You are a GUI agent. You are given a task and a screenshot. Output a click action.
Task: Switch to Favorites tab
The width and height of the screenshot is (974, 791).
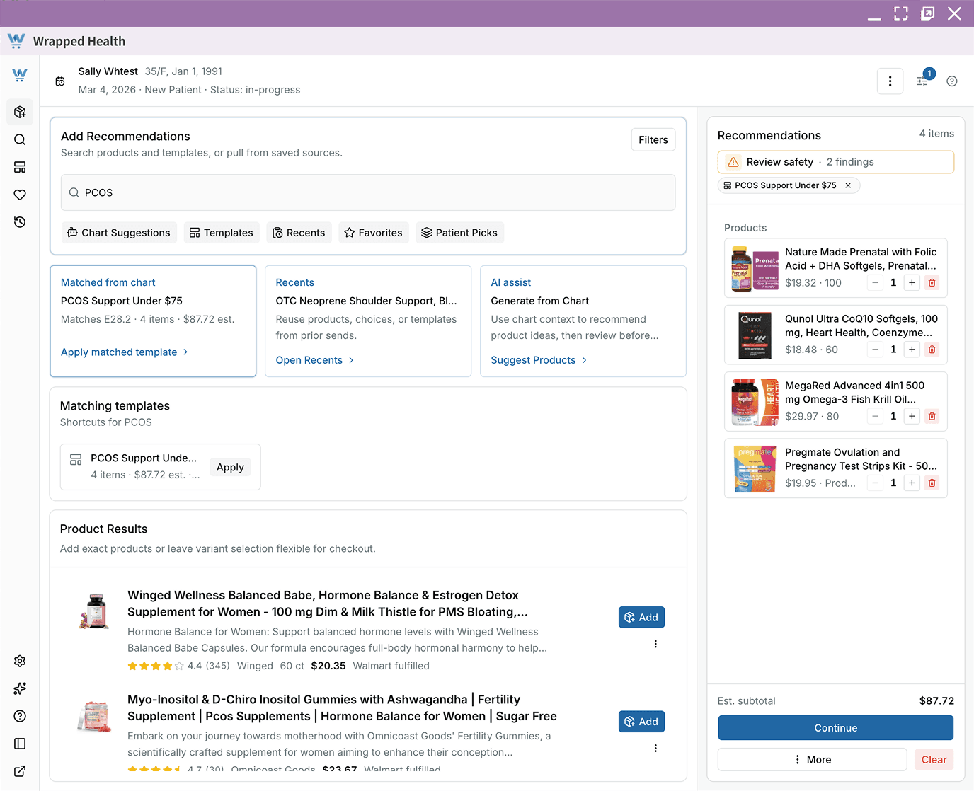(x=374, y=233)
